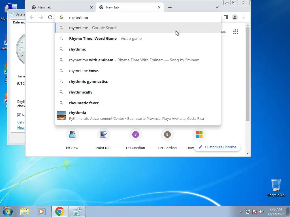The width and height of the screenshot is (290, 217).
Task: Click the taskbar clock showing 7:46 AM
Action: pos(276,212)
